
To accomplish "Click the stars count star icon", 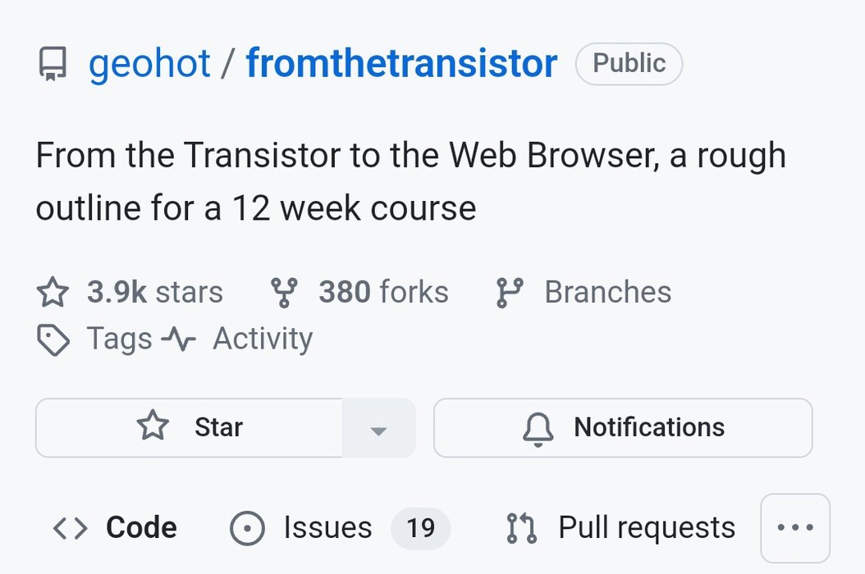I will [x=53, y=292].
